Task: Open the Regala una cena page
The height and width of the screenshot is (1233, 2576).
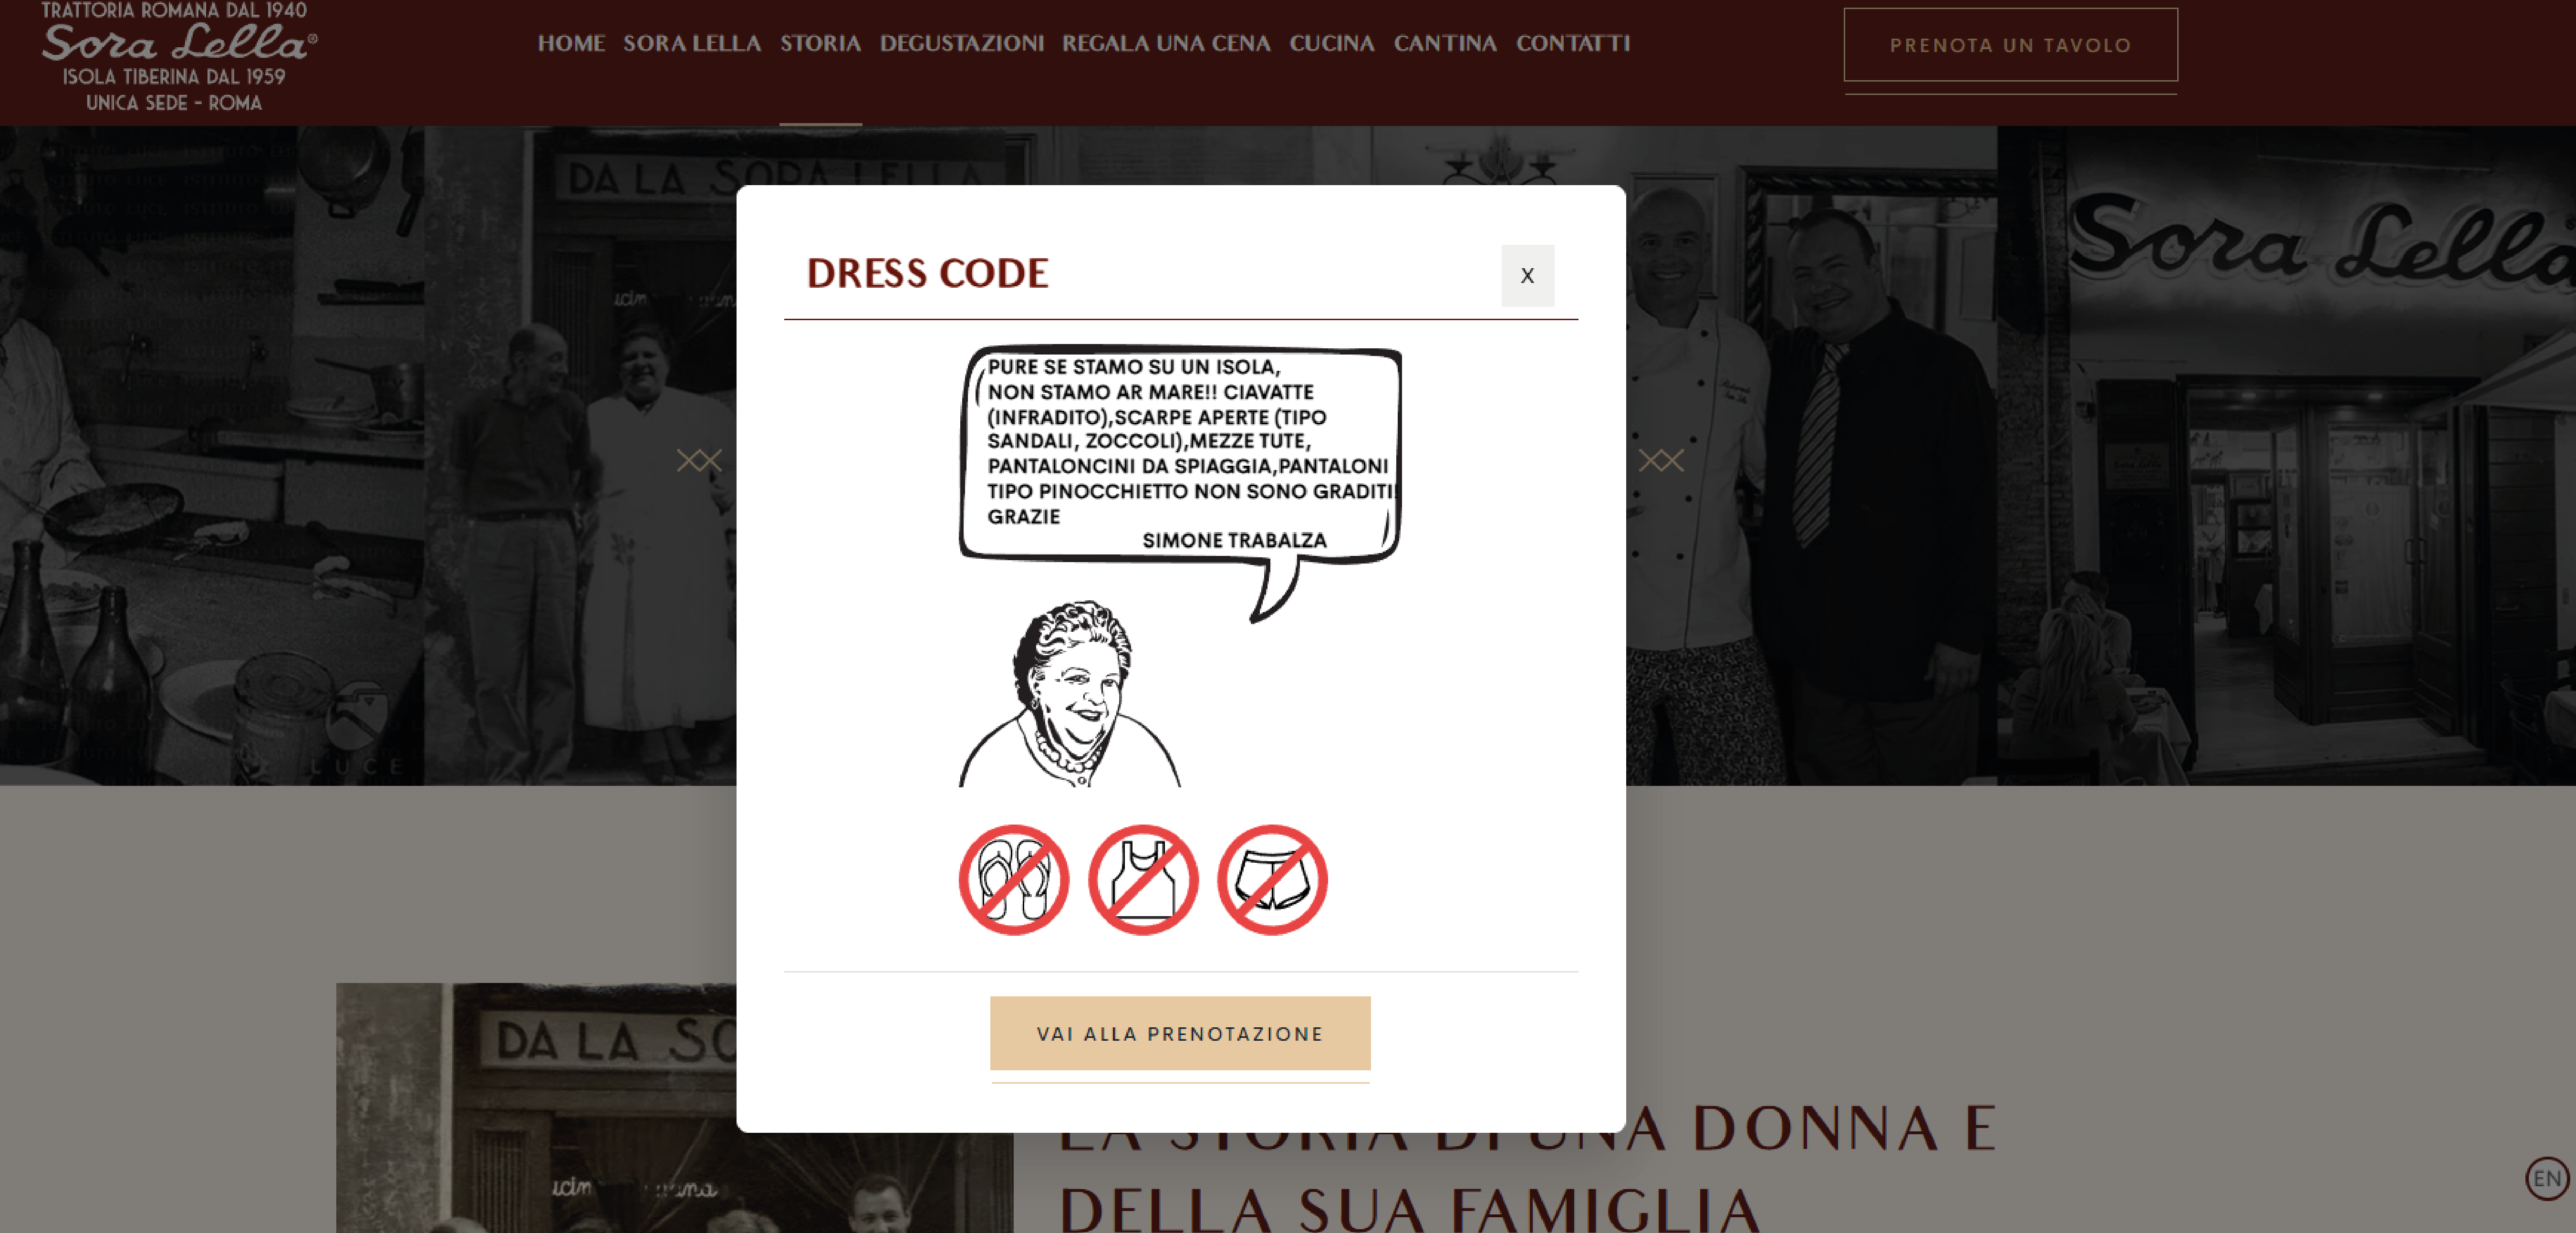Action: (1166, 43)
